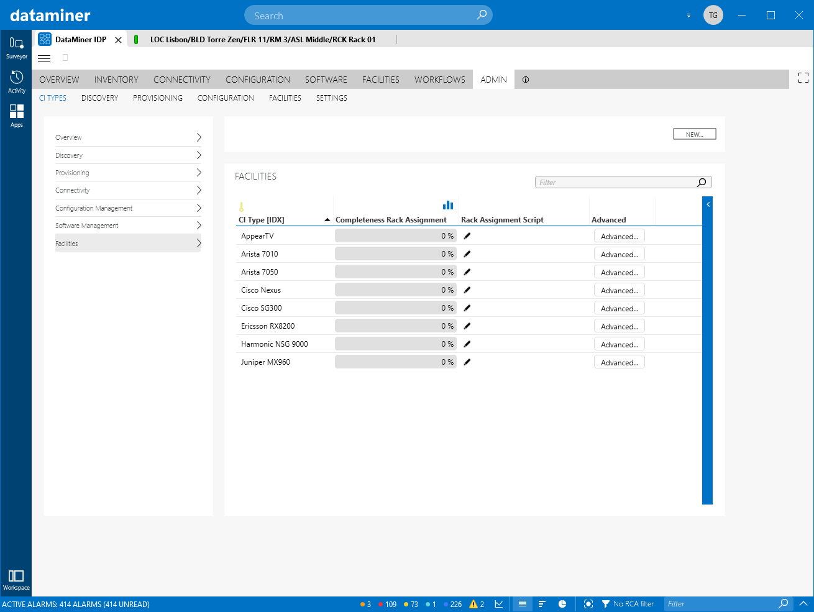Switch to the WORKFLOWS tab

[x=440, y=80]
